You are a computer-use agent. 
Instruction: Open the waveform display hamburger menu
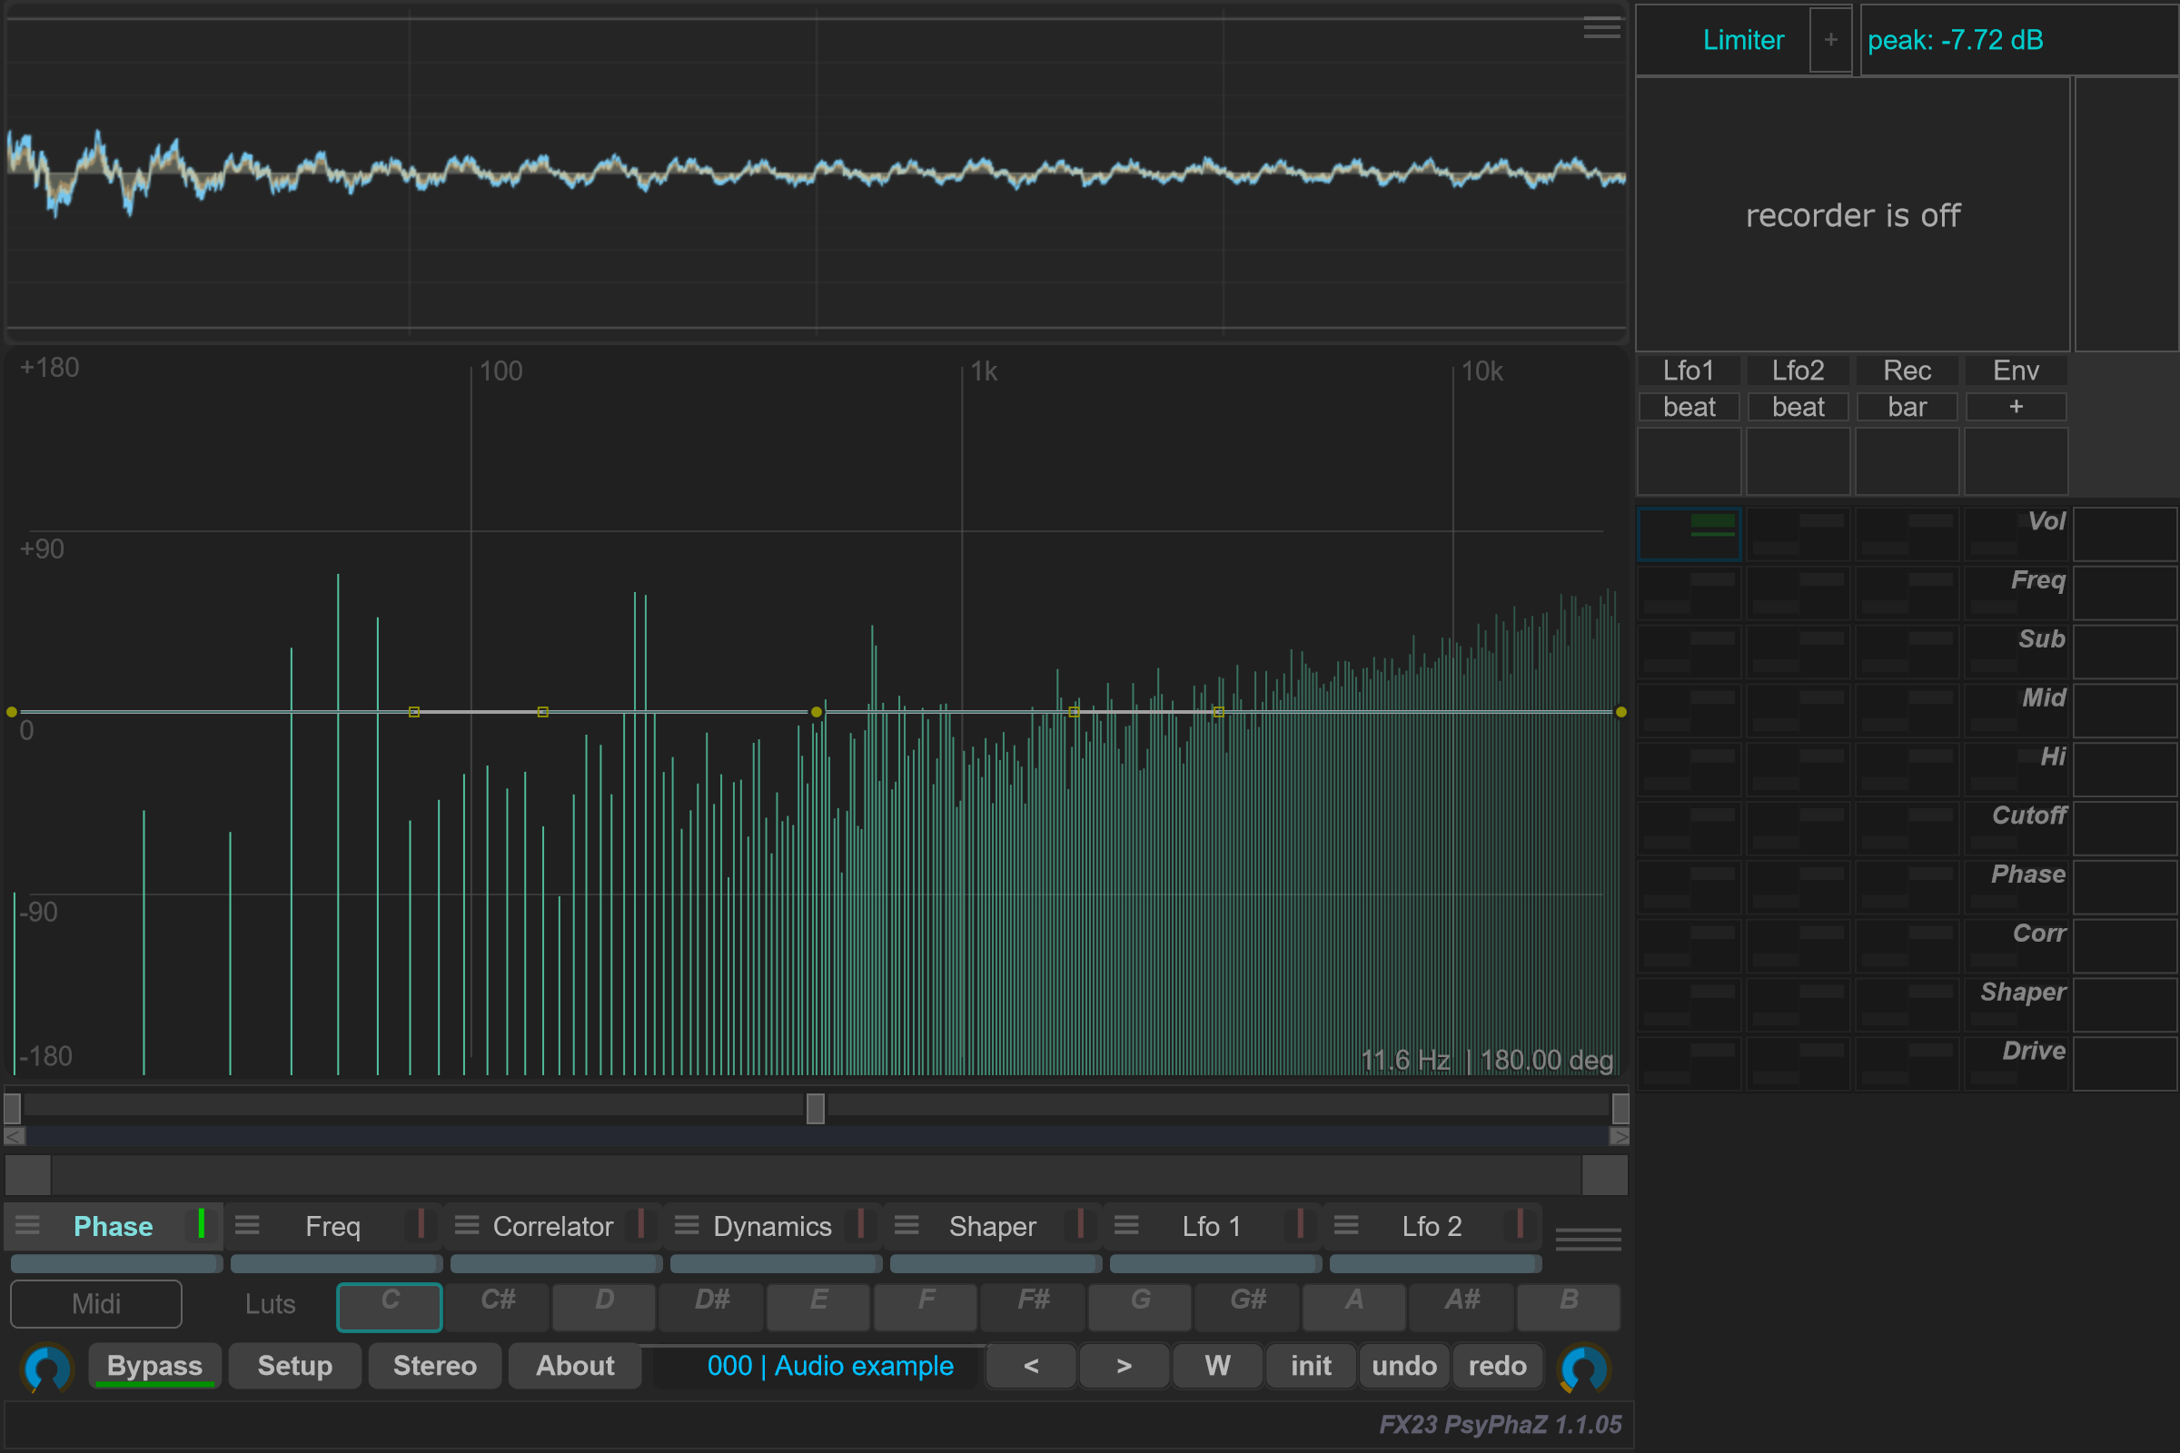click(1601, 29)
